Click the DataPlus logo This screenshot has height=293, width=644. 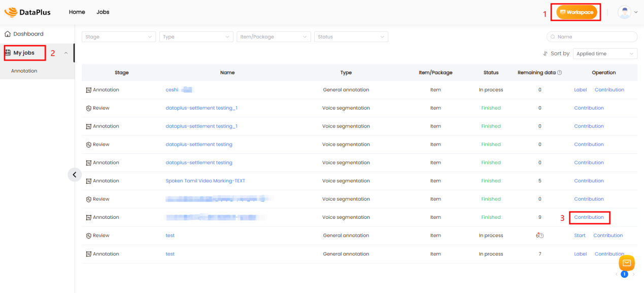click(27, 12)
